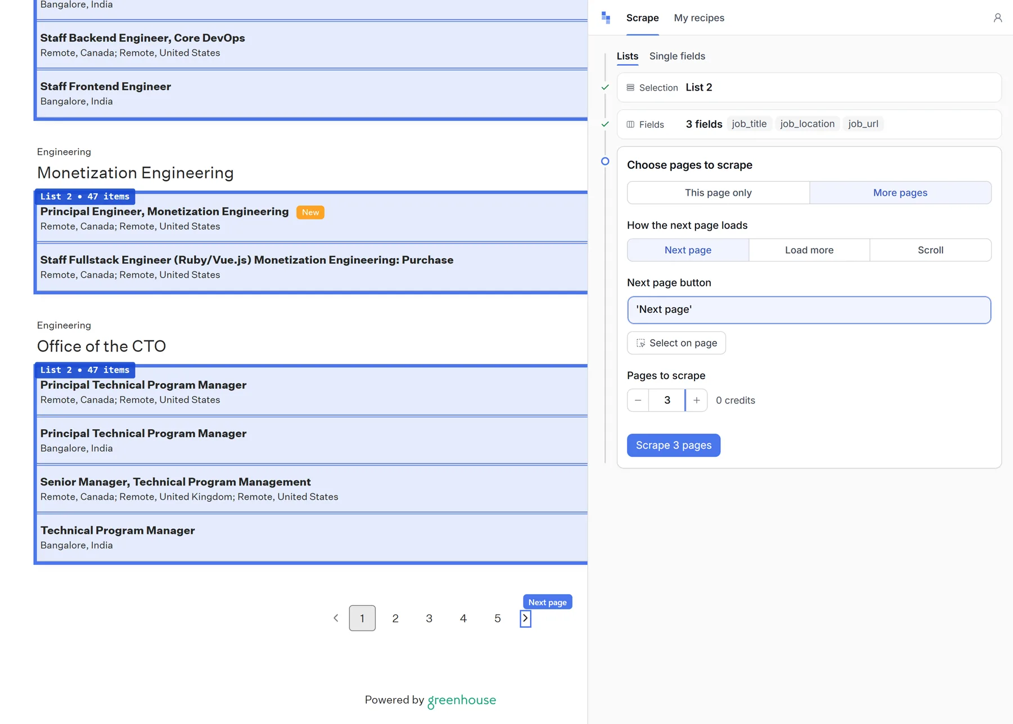Open the greenhouse link in footer

[x=461, y=700]
